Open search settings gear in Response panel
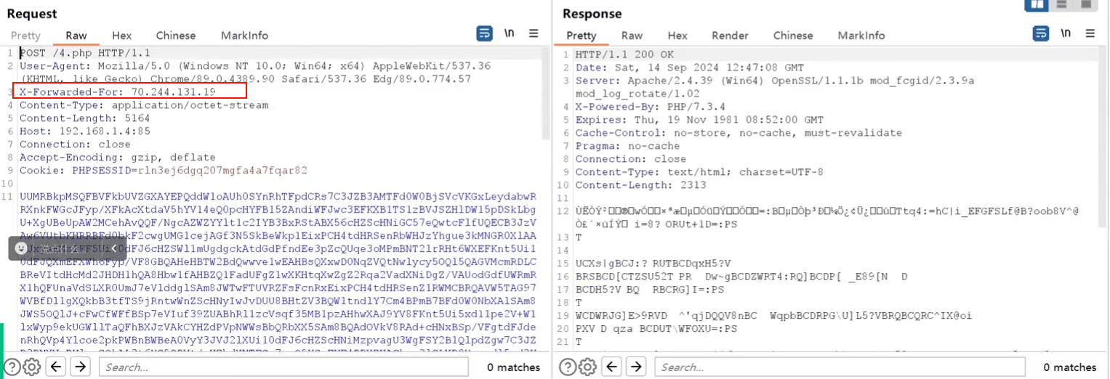 (588, 367)
